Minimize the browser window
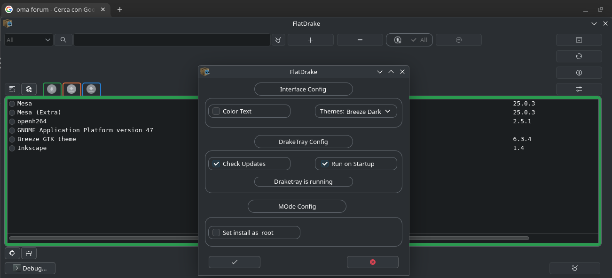612x278 pixels. coord(586,9)
